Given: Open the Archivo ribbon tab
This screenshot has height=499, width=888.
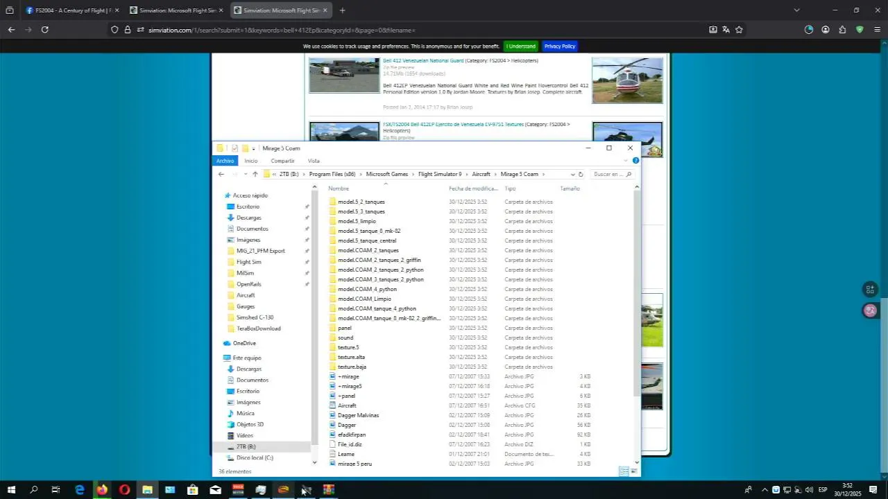Looking at the screenshot, I should tap(225, 161).
